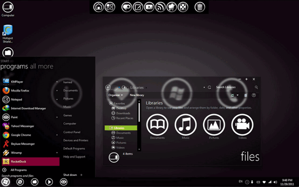Click the Windows Start orb
The width and height of the screenshot is (299, 187).
pyautogui.click(x=5, y=182)
